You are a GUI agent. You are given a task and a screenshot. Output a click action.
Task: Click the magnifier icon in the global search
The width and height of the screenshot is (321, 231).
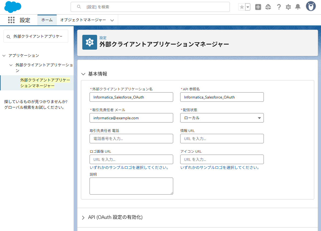click(x=79, y=7)
